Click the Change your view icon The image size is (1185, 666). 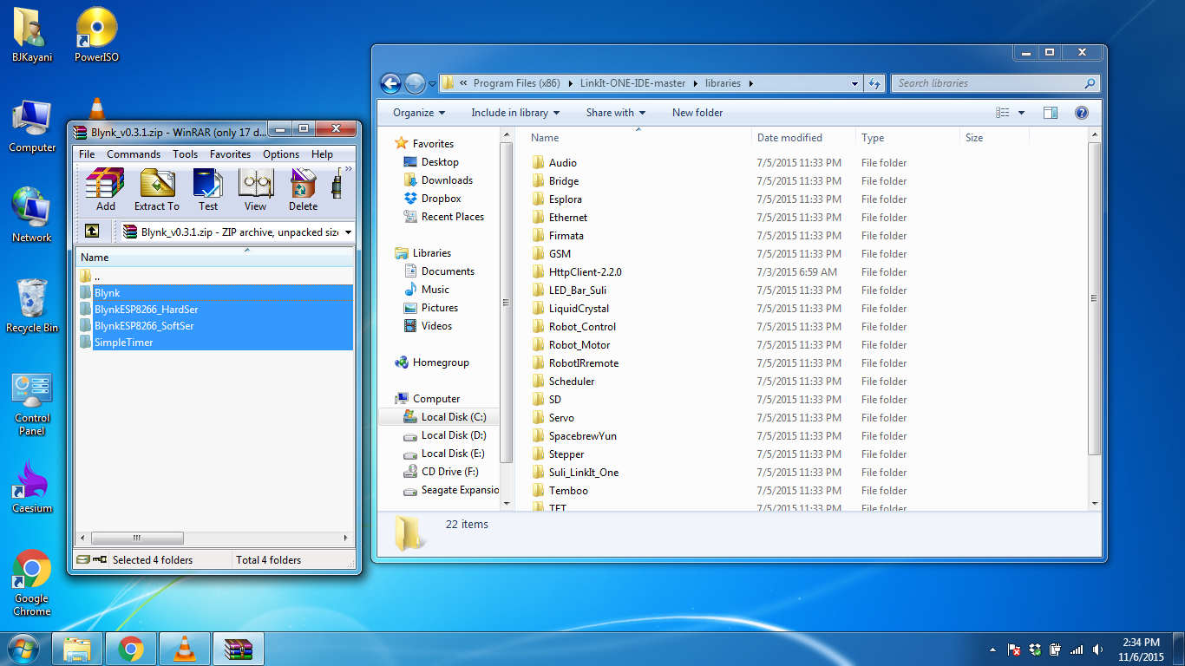tap(1003, 113)
